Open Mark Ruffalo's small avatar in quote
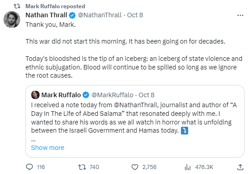Image resolution: width=250 pixels, height=174 pixels. click(35, 95)
